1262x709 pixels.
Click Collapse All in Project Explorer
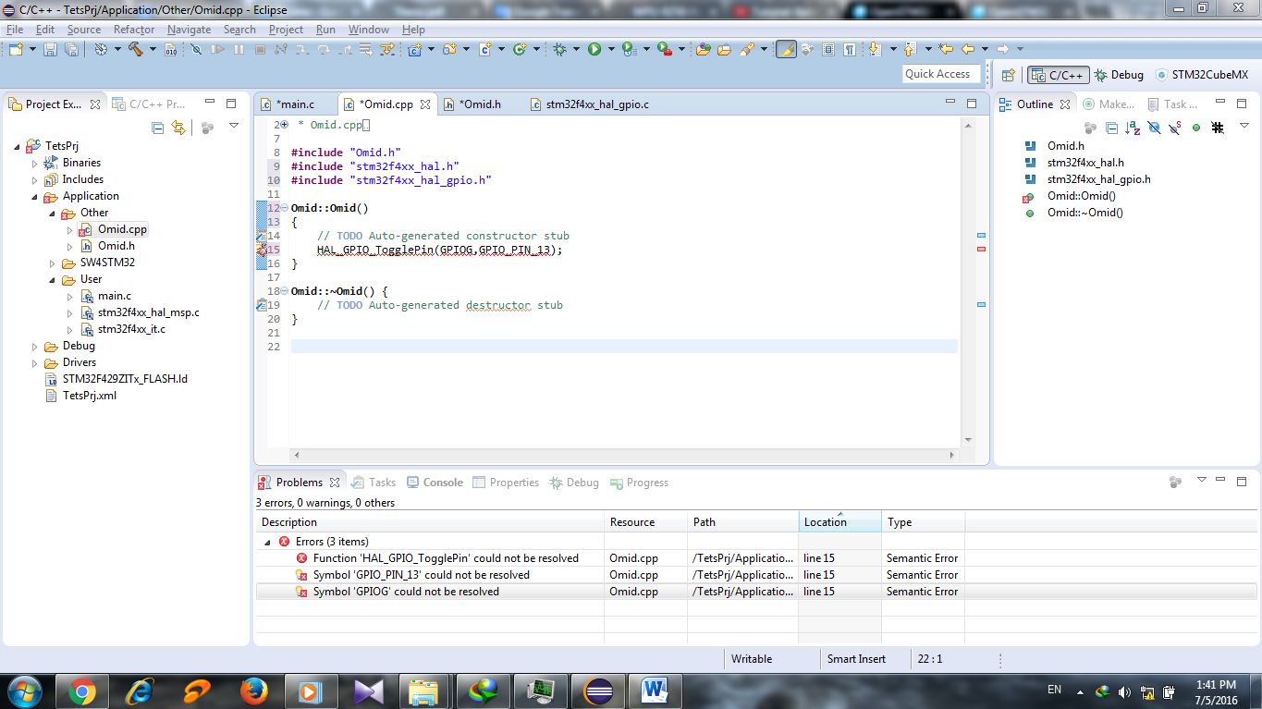point(158,128)
